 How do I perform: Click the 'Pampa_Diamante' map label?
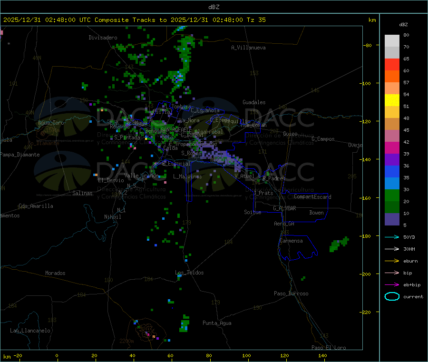point(20,155)
